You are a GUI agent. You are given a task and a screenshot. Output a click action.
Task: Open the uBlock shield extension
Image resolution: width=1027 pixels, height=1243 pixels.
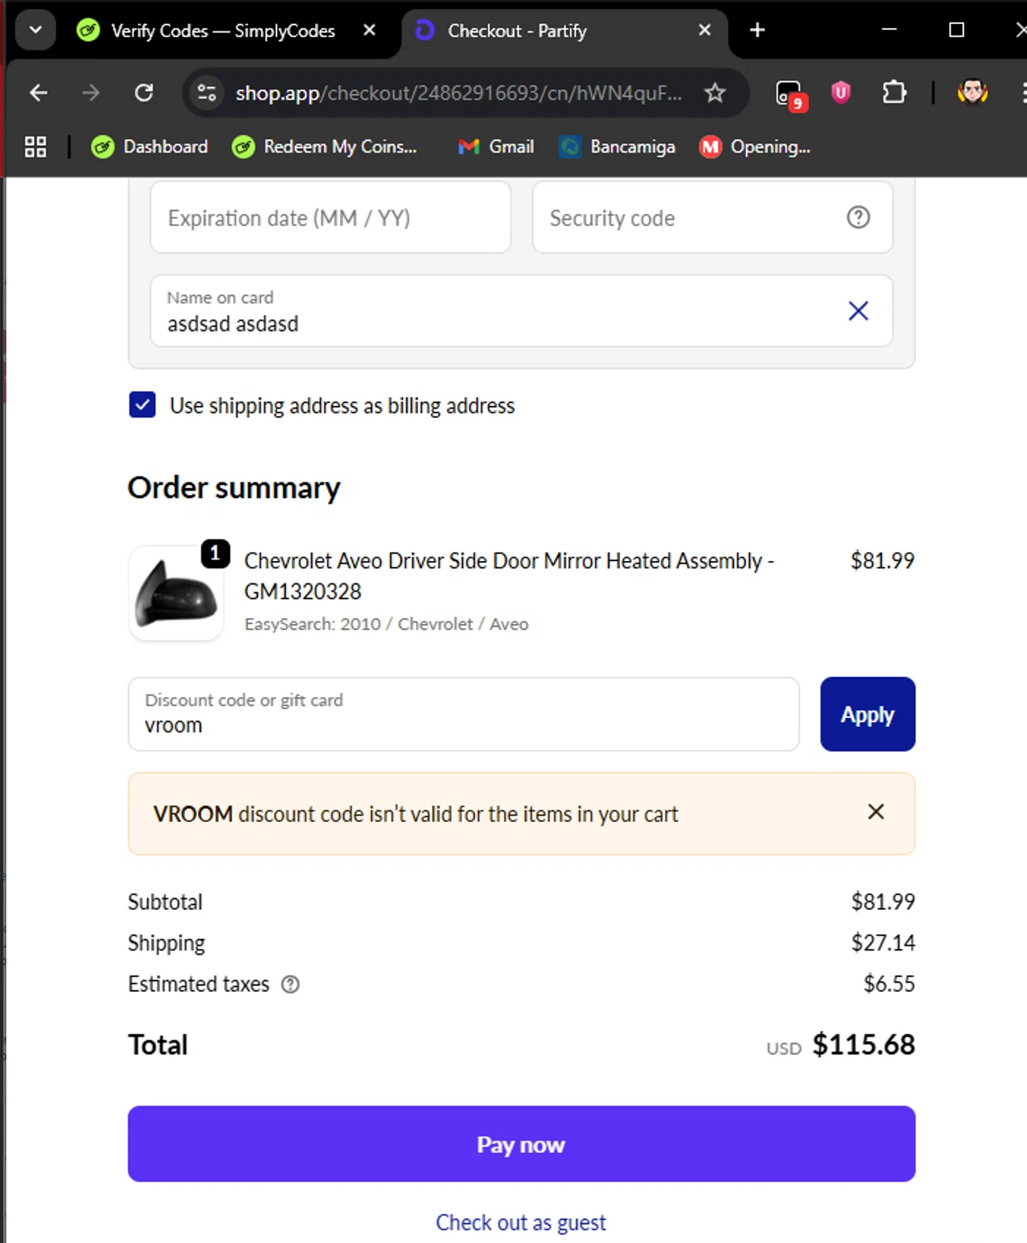pos(840,92)
